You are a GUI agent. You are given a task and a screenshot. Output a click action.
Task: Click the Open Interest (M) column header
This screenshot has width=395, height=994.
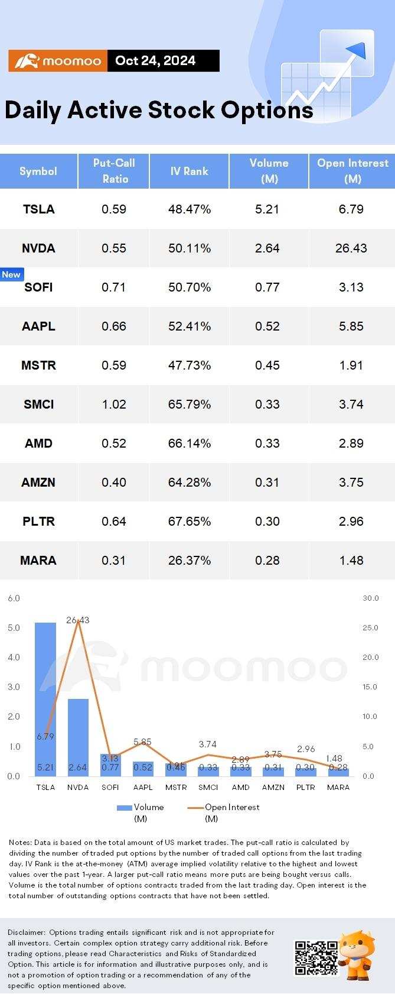(x=352, y=171)
